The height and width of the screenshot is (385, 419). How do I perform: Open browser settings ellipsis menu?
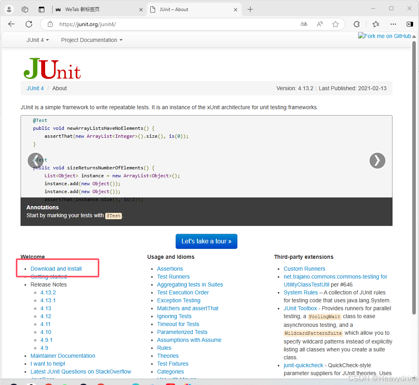(393, 24)
